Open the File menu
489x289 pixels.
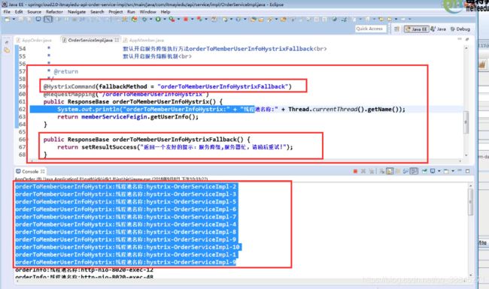coord(7,12)
